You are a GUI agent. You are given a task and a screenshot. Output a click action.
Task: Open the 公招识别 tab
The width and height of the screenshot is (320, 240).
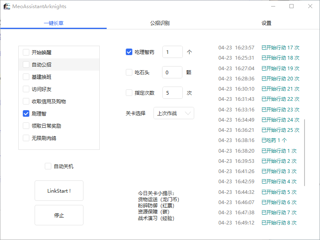[x=160, y=23]
